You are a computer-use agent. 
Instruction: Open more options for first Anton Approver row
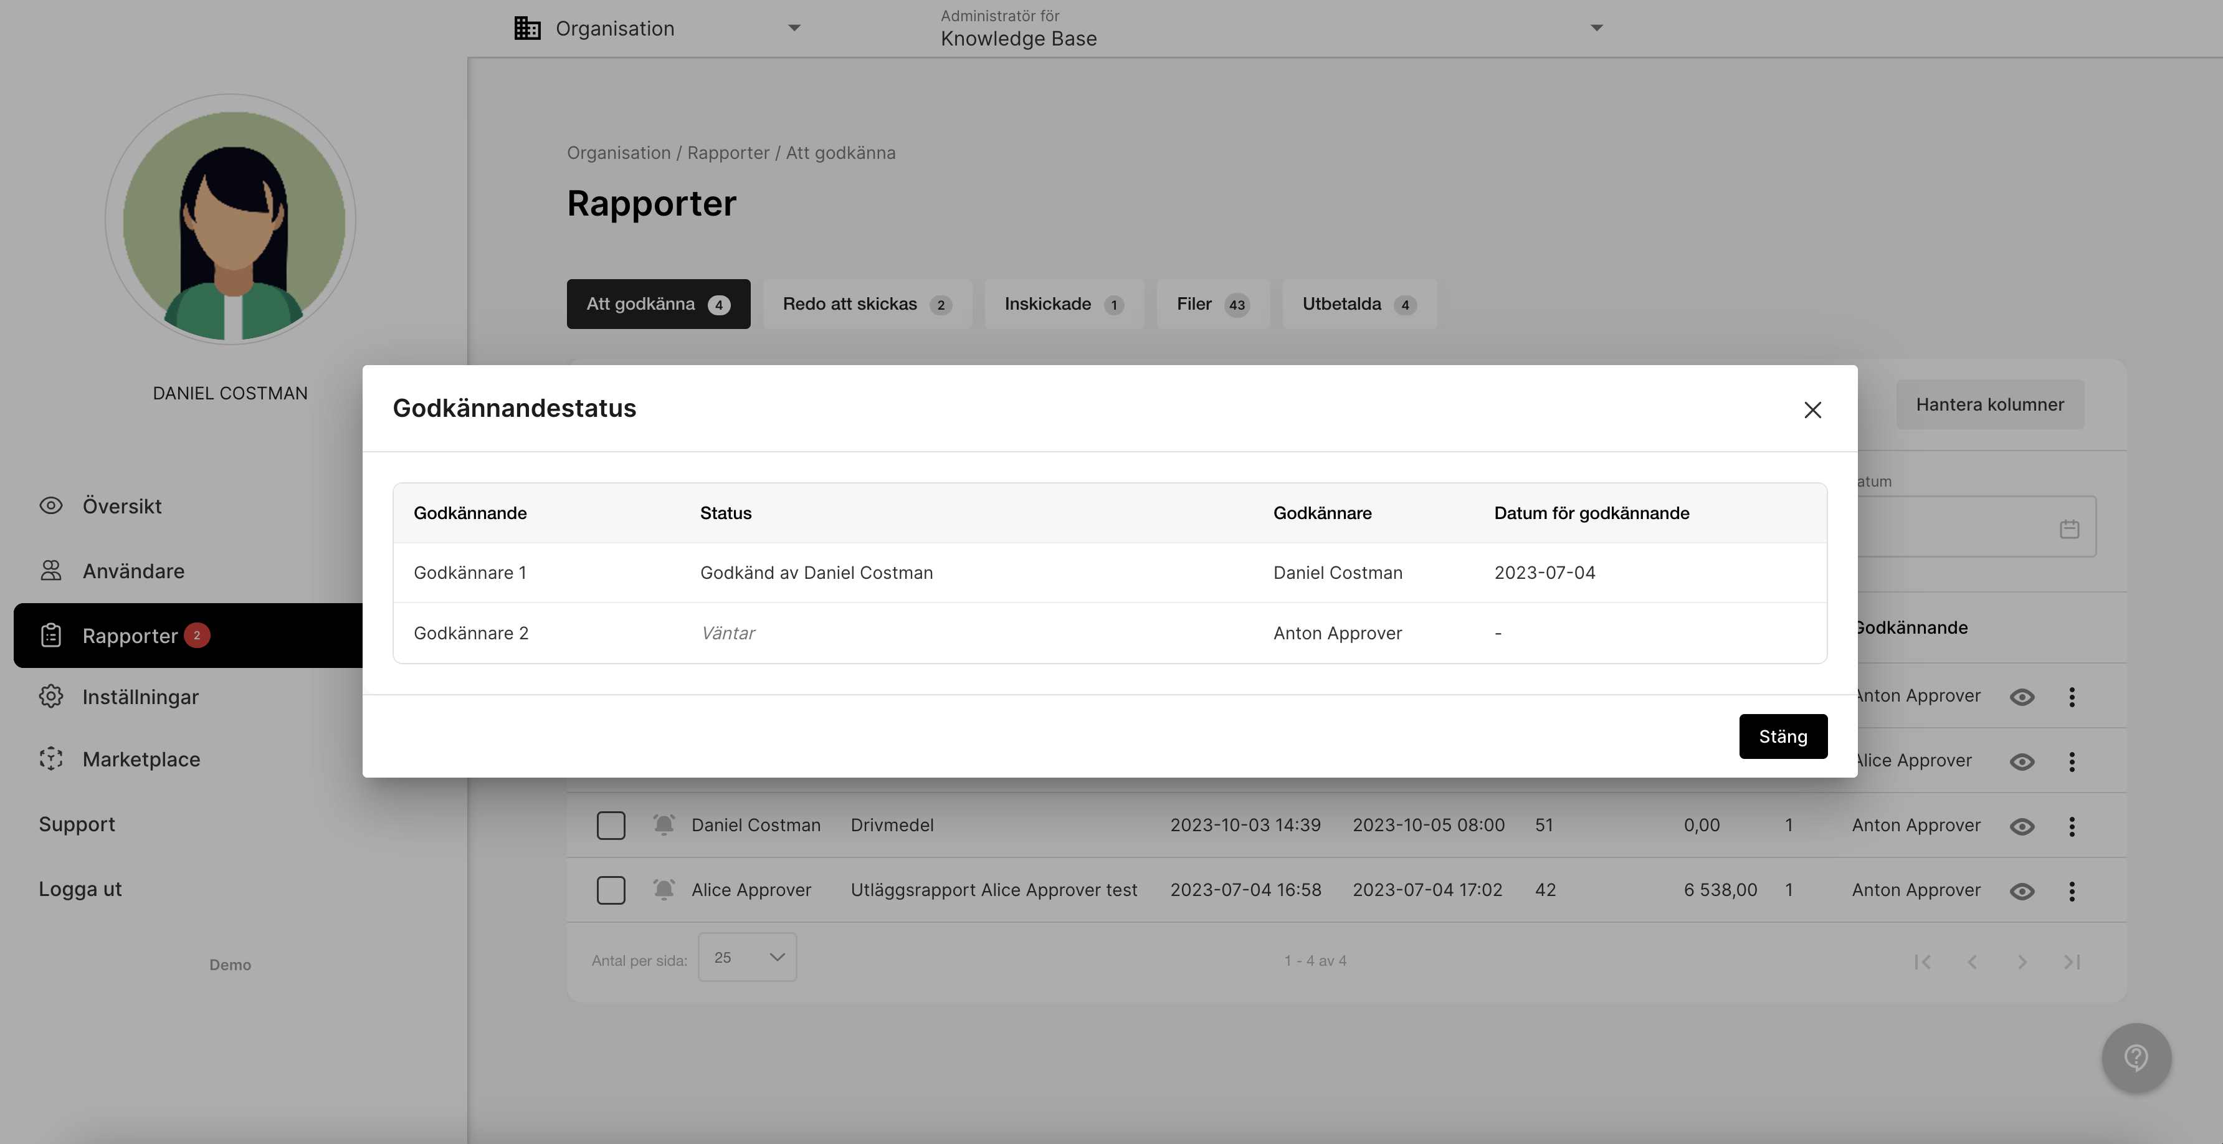[2072, 696]
